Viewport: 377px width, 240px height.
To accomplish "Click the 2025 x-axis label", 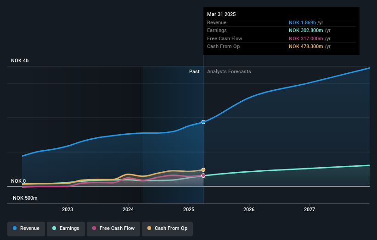I will tap(189, 209).
